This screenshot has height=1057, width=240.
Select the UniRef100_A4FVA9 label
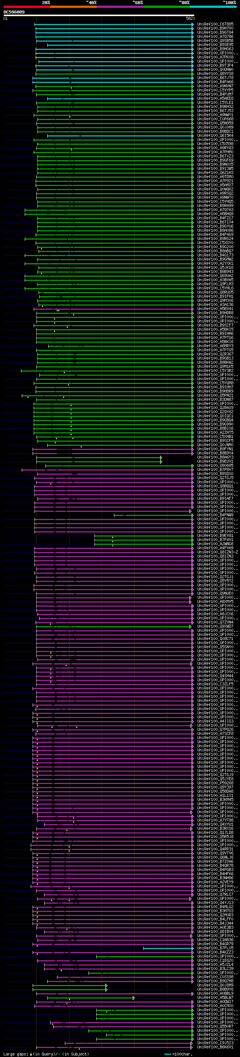point(215,548)
